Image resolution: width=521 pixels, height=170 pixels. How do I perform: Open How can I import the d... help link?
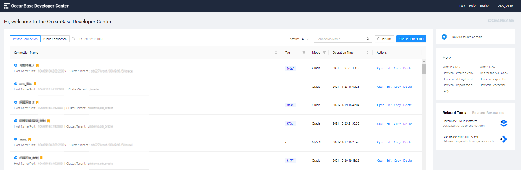coord(459,85)
